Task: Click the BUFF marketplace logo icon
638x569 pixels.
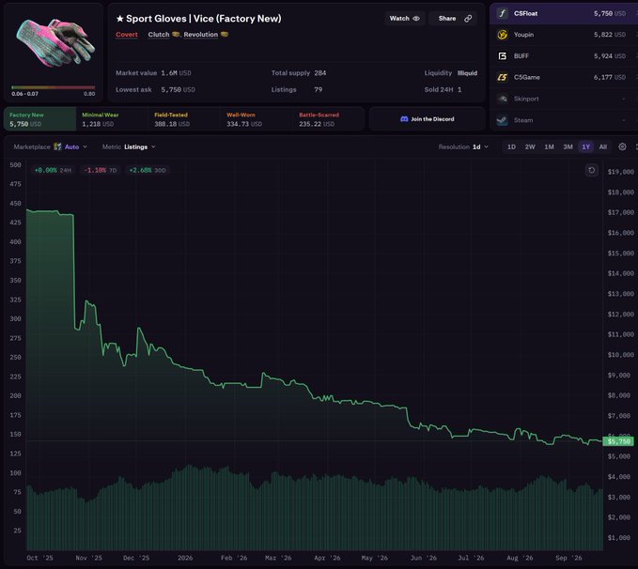Action: tap(503, 56)
